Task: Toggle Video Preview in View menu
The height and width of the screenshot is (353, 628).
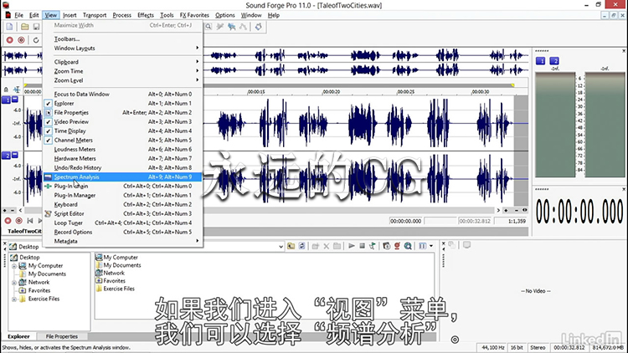Action: click(x=122, y=121)
